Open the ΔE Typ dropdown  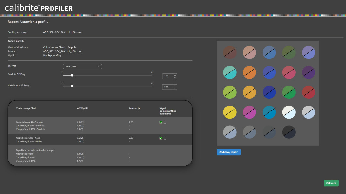point(83,66)
